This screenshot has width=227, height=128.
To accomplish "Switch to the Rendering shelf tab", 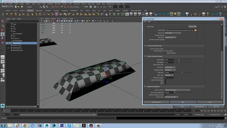I will pos(65,11).
